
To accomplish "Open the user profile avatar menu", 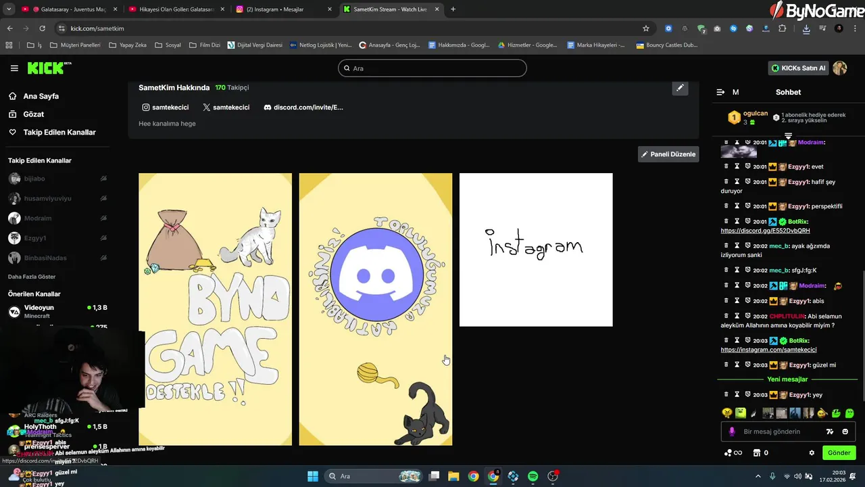I will coord(840,68).
